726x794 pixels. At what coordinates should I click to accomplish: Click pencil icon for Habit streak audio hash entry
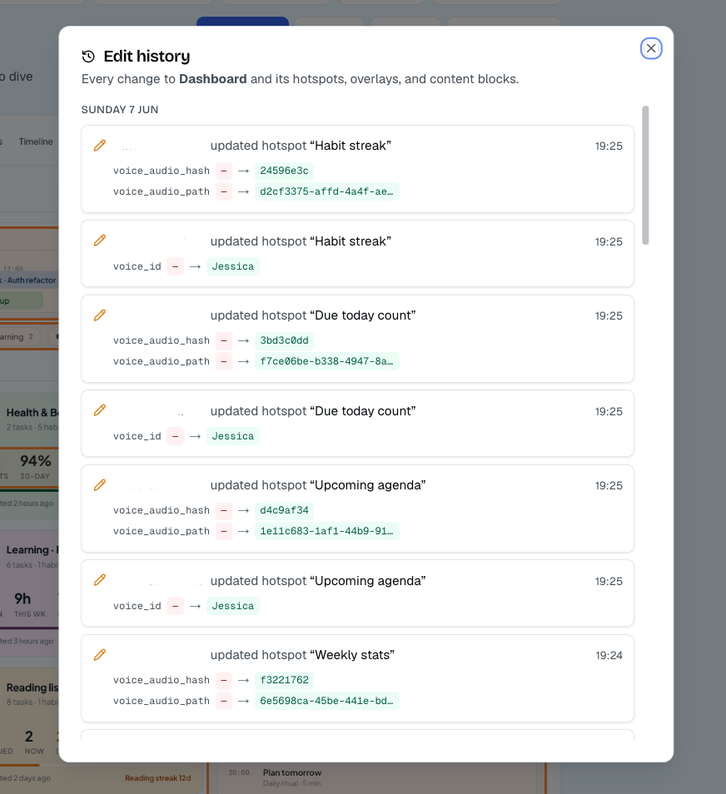point(100,146)
